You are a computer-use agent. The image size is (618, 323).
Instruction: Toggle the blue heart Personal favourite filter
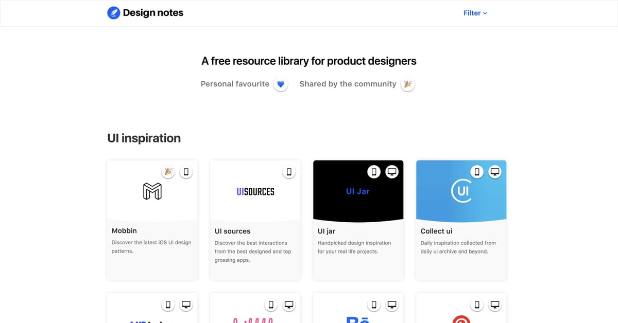pyautogui.click(x=281, y=84)
